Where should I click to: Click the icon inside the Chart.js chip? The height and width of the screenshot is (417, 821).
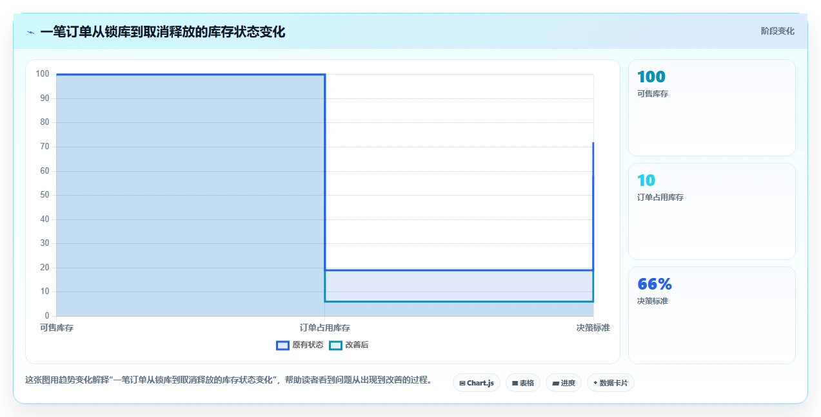[x=462, y=384]
